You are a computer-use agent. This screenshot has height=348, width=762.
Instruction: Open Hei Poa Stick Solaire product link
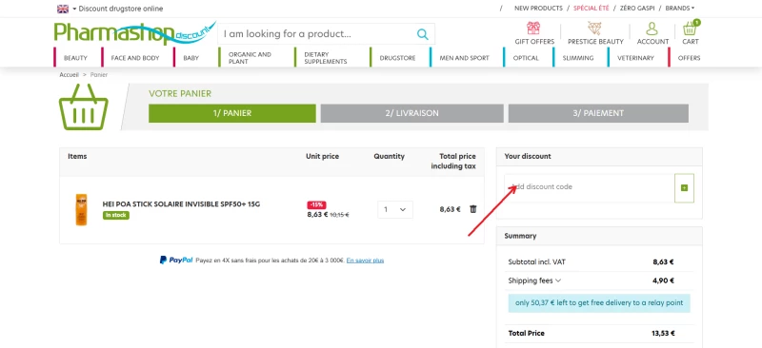[181, 204]
